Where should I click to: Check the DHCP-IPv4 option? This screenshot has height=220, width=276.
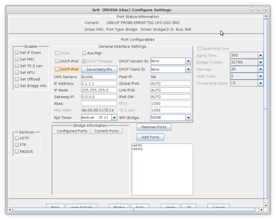pos(57,69)
